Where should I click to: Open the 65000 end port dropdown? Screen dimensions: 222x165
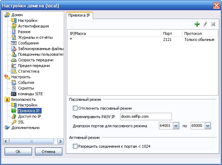coord(207,126)
